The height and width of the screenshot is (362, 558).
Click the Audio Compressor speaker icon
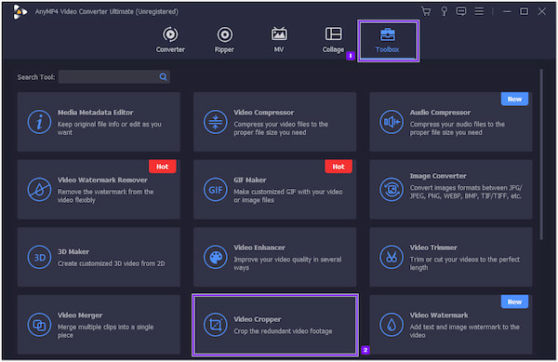[x=392, y=122]
